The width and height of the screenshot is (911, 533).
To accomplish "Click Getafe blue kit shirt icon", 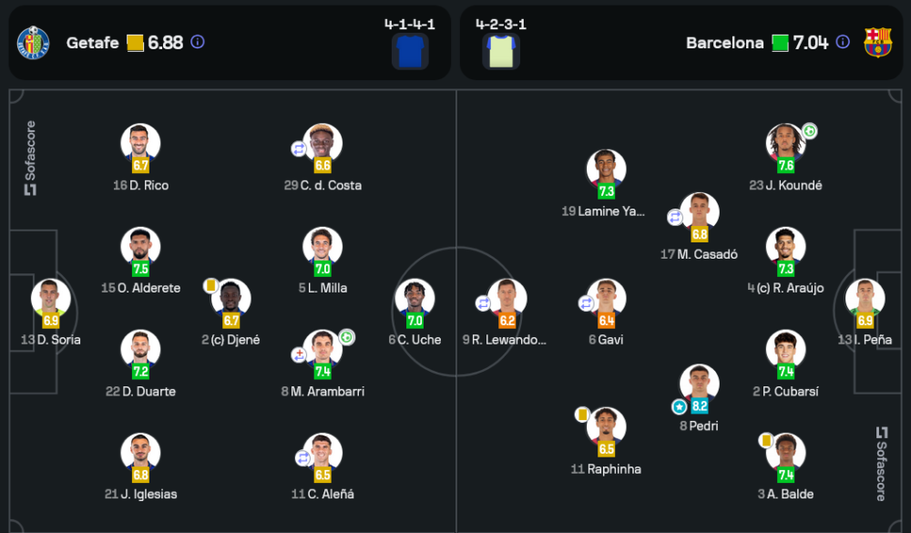I will tap(410, 51).
